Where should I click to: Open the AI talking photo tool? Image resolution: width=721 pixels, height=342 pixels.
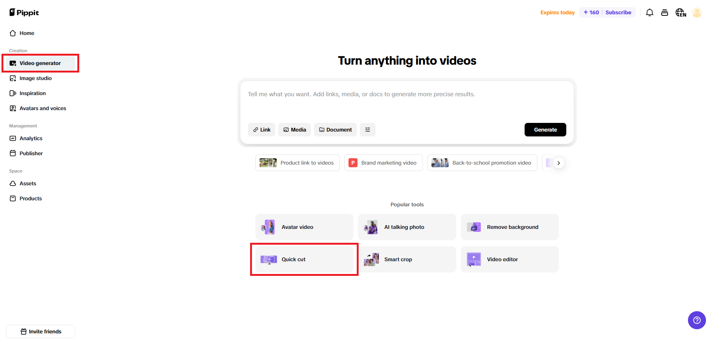click(x=407, y=227)
